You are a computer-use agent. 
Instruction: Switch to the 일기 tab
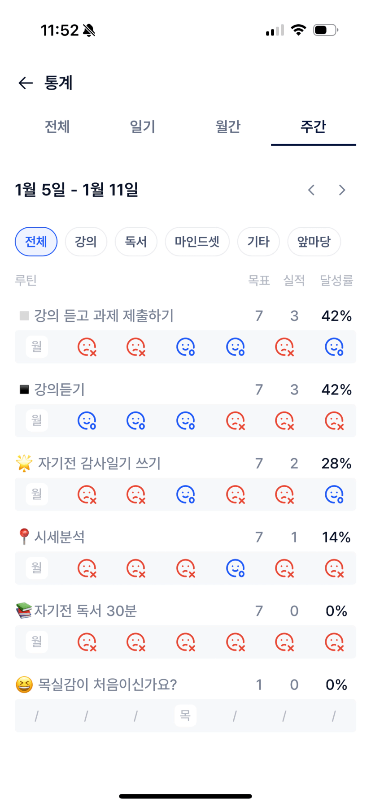point(143,127)
